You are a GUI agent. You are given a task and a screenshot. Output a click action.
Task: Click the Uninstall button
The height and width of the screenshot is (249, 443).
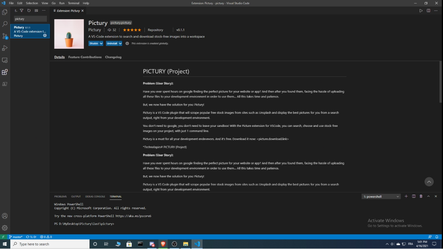click(x=112, y=43)
